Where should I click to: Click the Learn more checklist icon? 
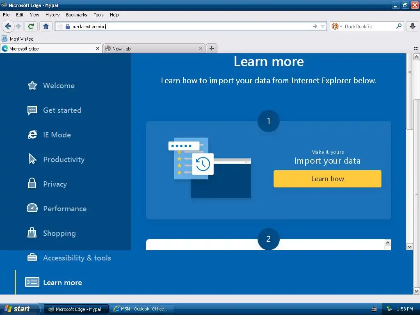click(32, 282)
